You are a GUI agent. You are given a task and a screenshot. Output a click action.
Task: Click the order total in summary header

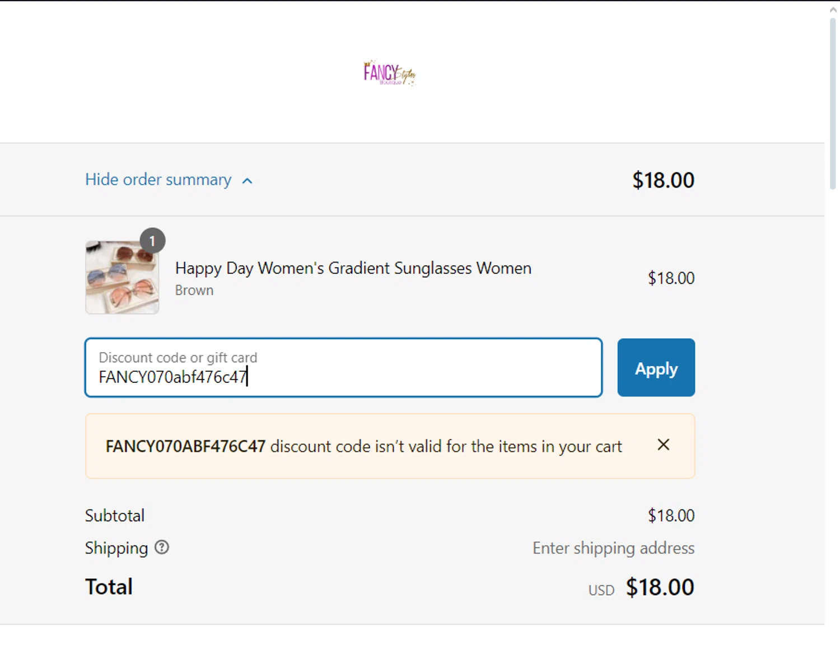pyautogui.click(x=663, y=180)
